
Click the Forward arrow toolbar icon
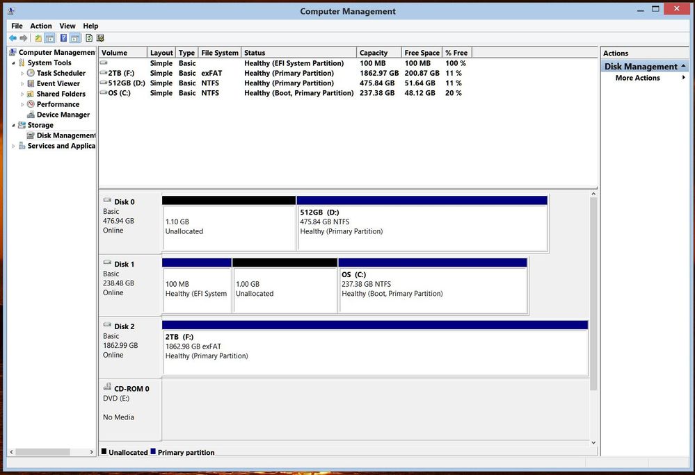click(x=24, y=38)
